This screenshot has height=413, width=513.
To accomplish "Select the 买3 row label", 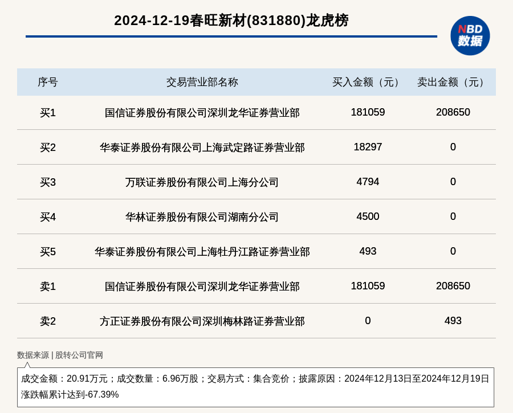I will pyautogui.click(x=48, y=182).
